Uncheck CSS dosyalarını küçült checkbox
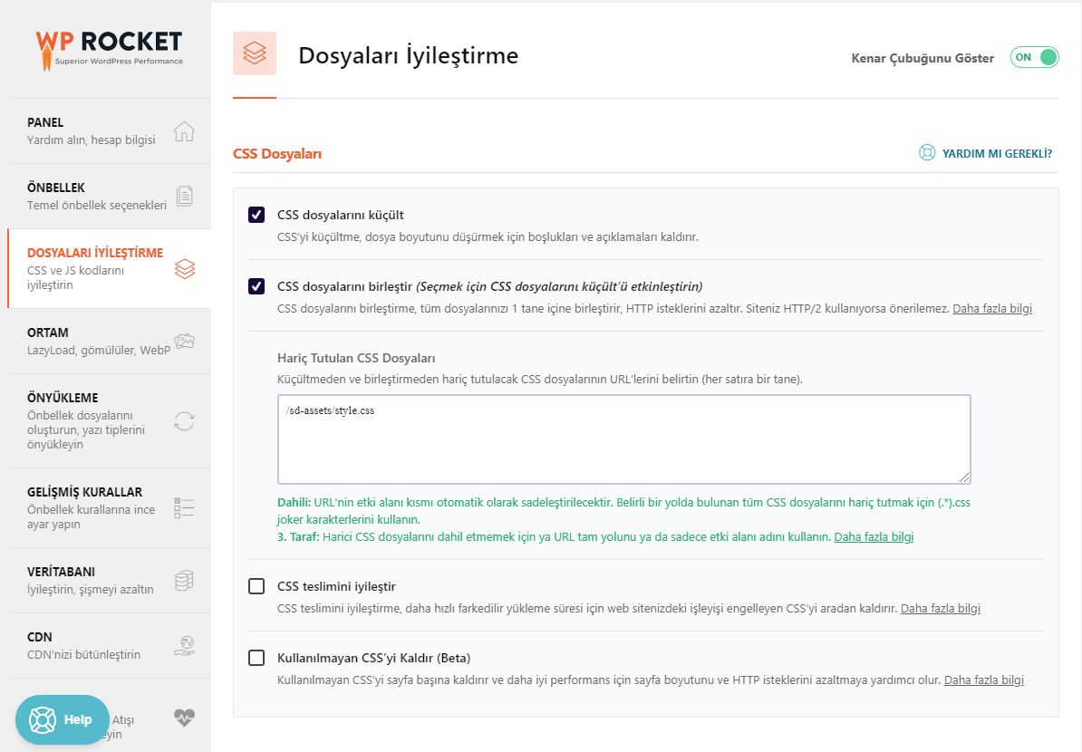 [x=256, y=215]
